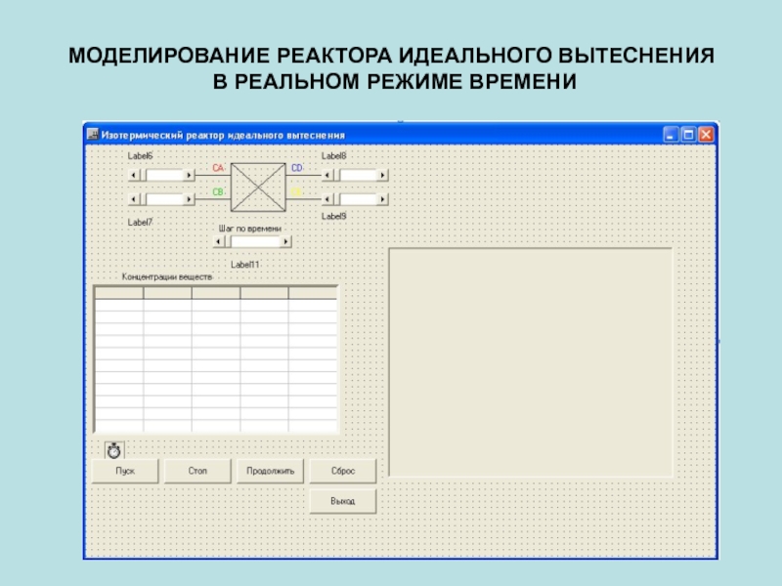
Task: Maximize the reactor form window
Action: click(x=688, y=135)
